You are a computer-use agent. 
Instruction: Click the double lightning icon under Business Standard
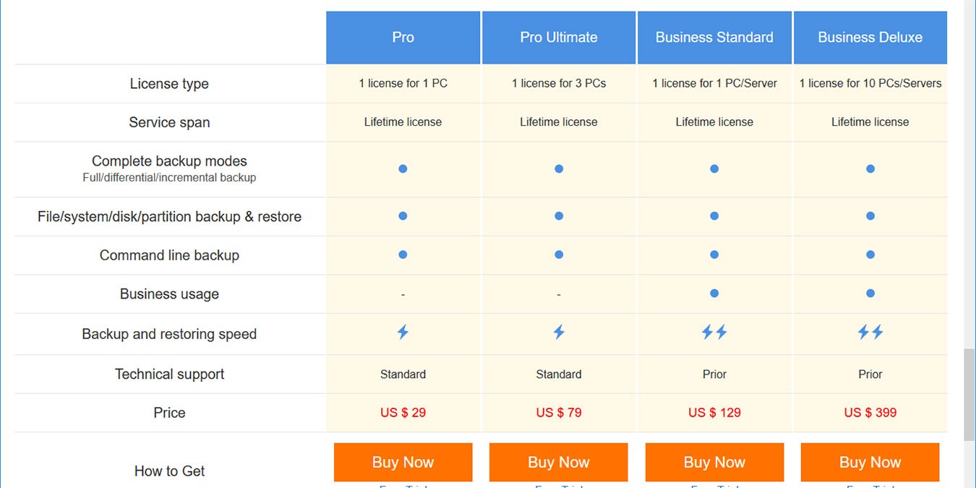tap(714, 333)
